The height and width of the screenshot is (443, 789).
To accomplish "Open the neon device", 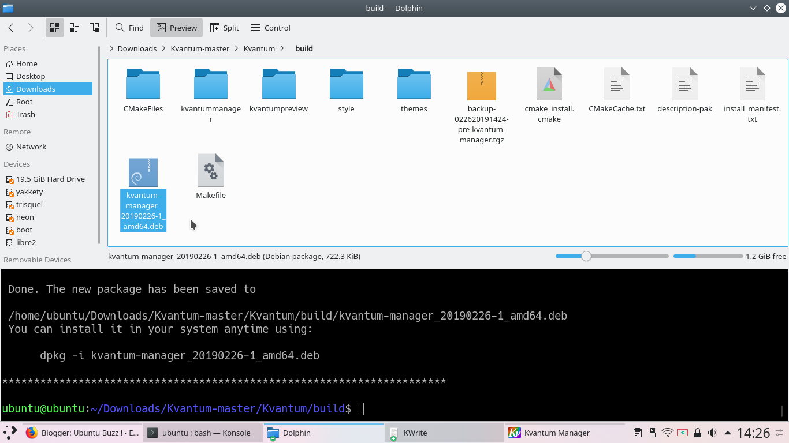I will click(x=48, y=217).
